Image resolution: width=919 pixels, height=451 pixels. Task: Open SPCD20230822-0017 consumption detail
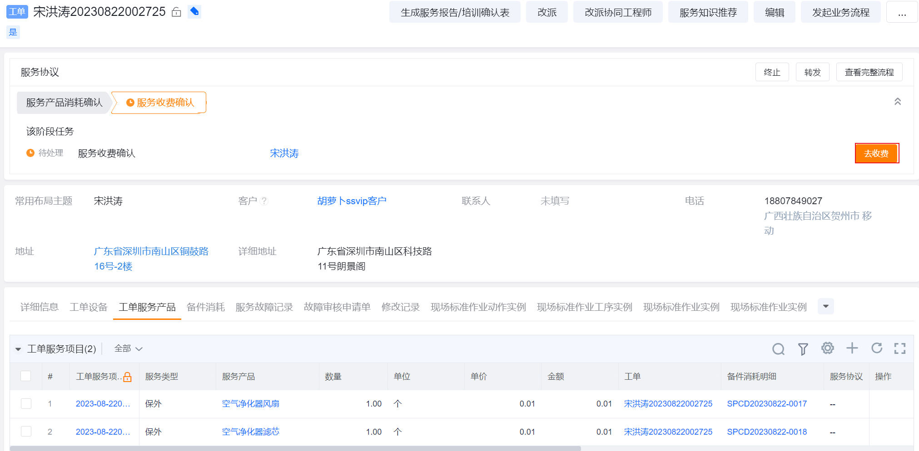767,403
